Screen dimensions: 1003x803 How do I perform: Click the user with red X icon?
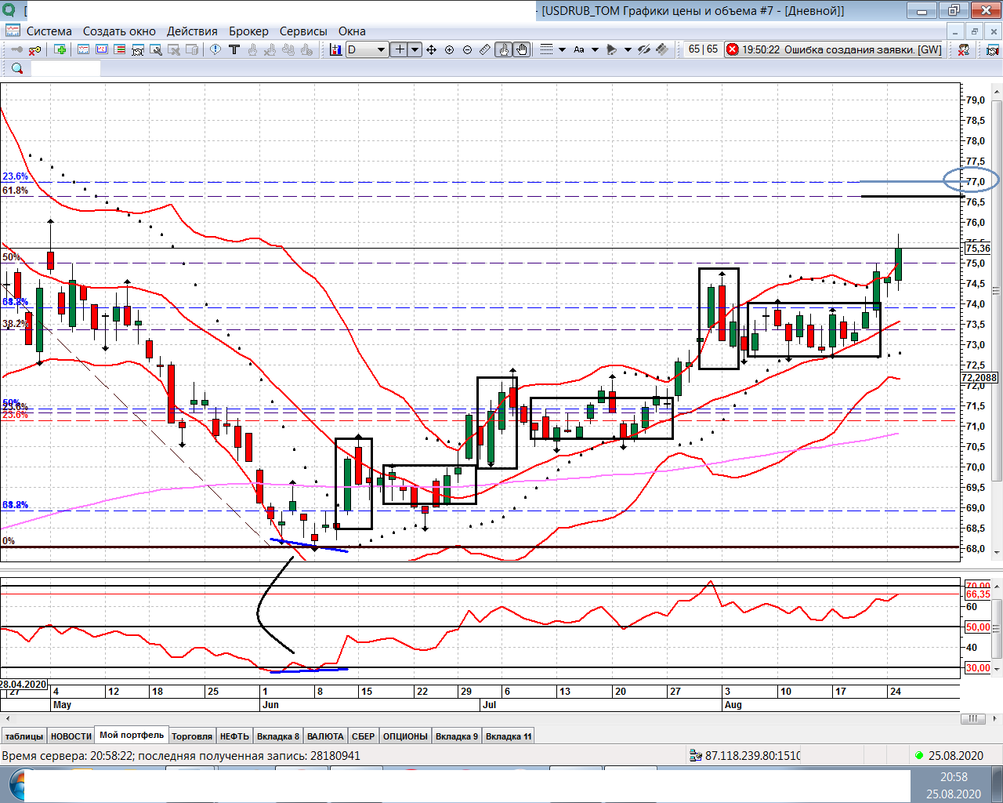coord(964,49)
